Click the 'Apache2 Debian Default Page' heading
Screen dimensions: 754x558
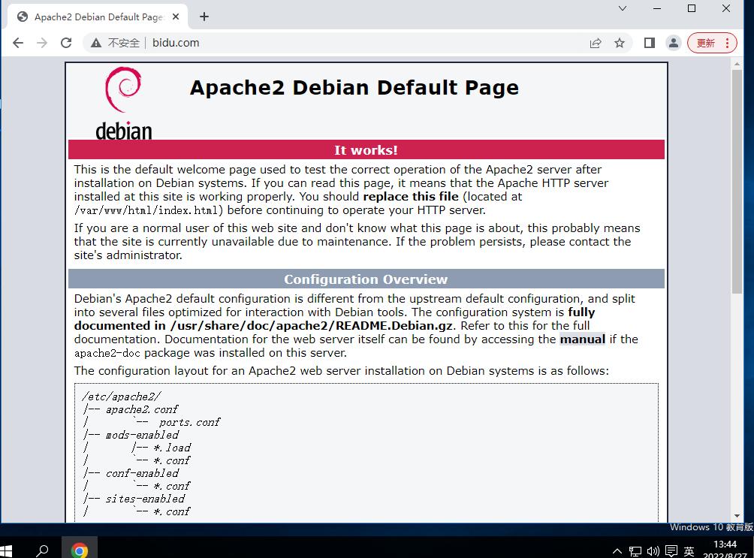pyautogui.click(x=354, y=88)
